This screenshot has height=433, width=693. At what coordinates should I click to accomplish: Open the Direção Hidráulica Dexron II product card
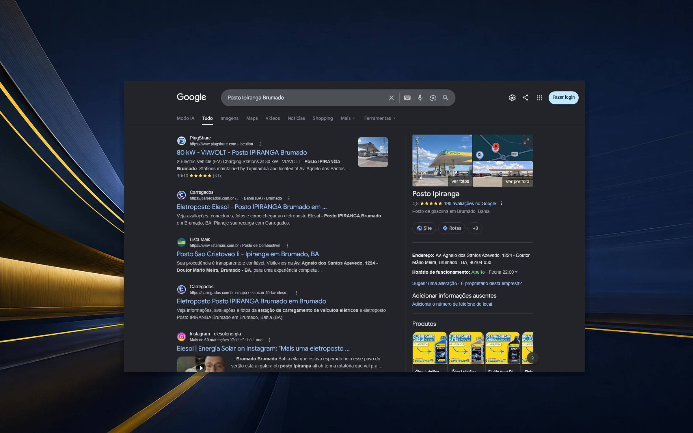click(x=502, y=352)
